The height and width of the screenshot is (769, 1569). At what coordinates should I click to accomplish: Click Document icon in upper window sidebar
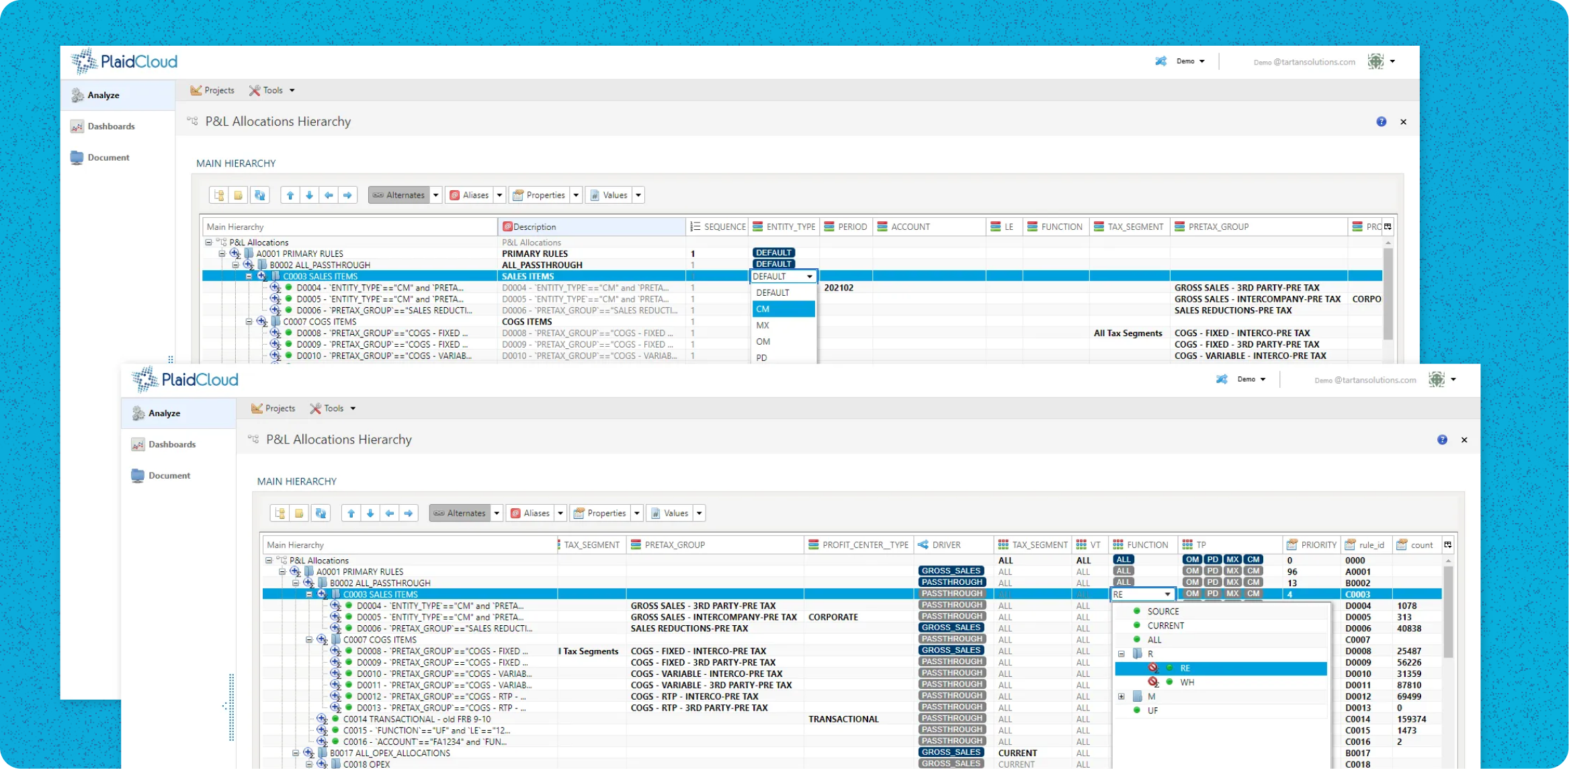tap(77, 157)
